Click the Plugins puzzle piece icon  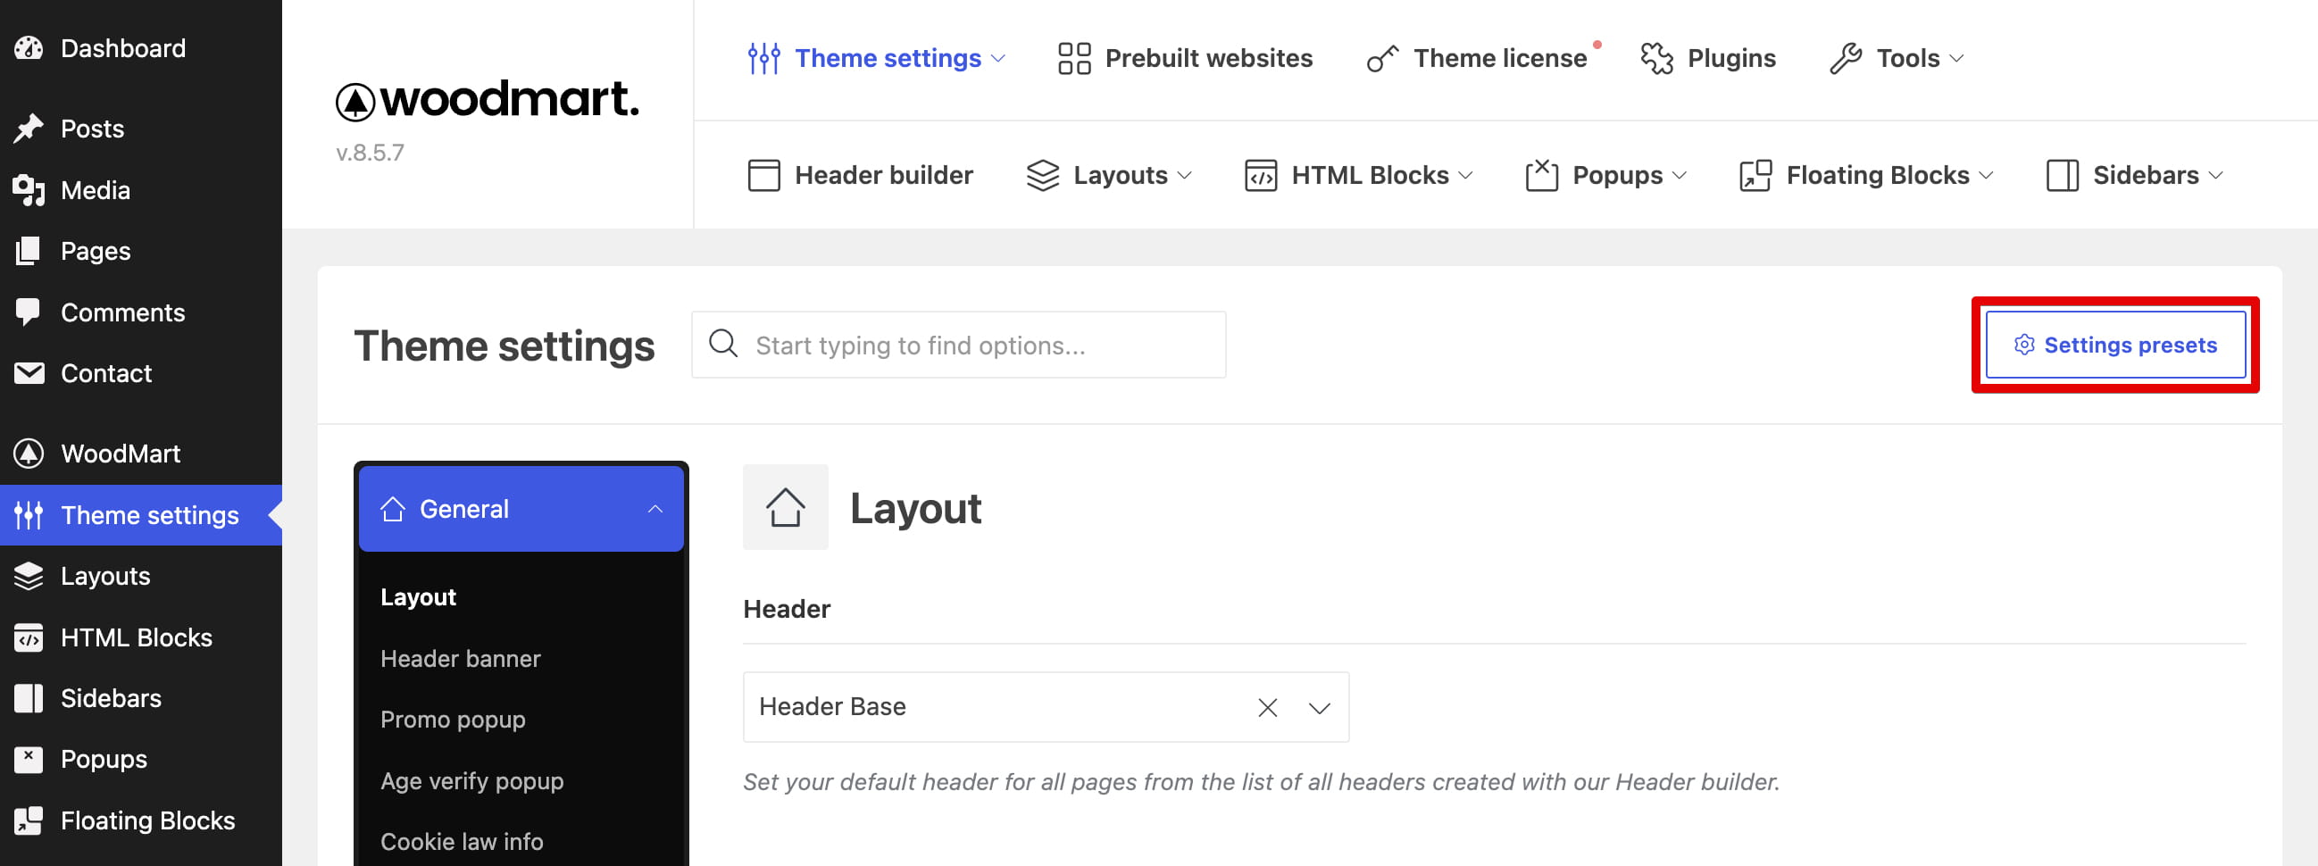1656,58
